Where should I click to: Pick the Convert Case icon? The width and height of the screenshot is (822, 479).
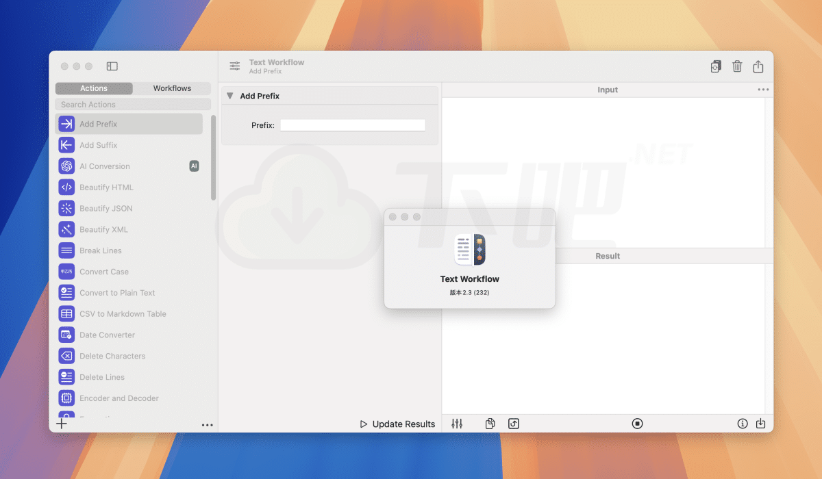tap(66, 272)
